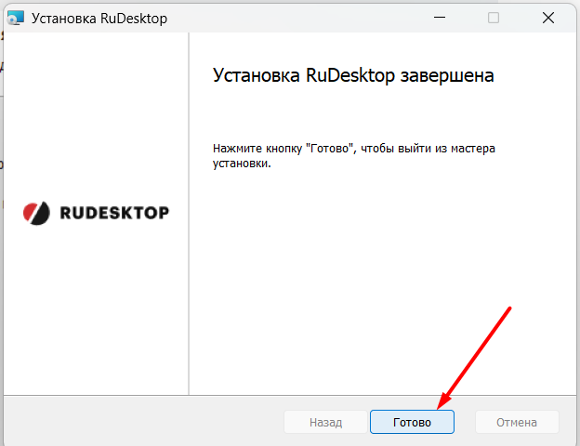Click the greyed-out Отмена button
Viewport: 580px width, 446px height.
pos(517,422)
